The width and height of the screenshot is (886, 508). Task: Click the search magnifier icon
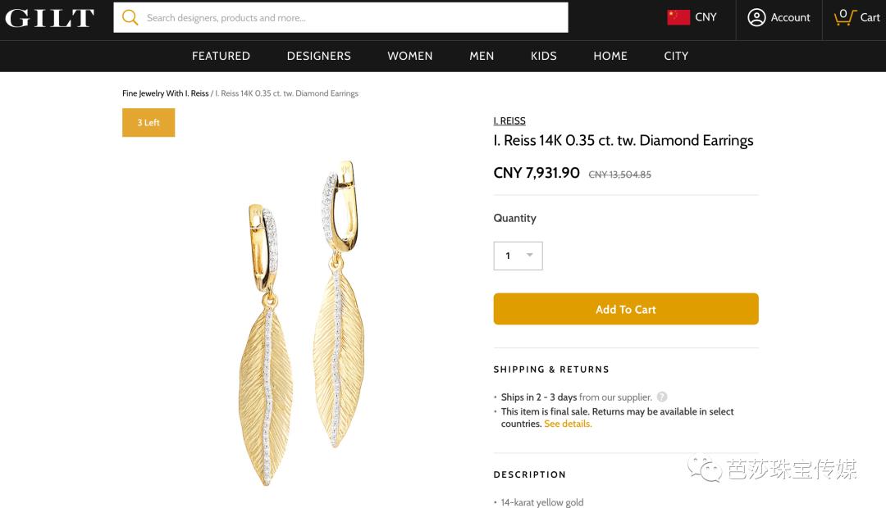130,17
